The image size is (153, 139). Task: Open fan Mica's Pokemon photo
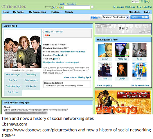139,69
